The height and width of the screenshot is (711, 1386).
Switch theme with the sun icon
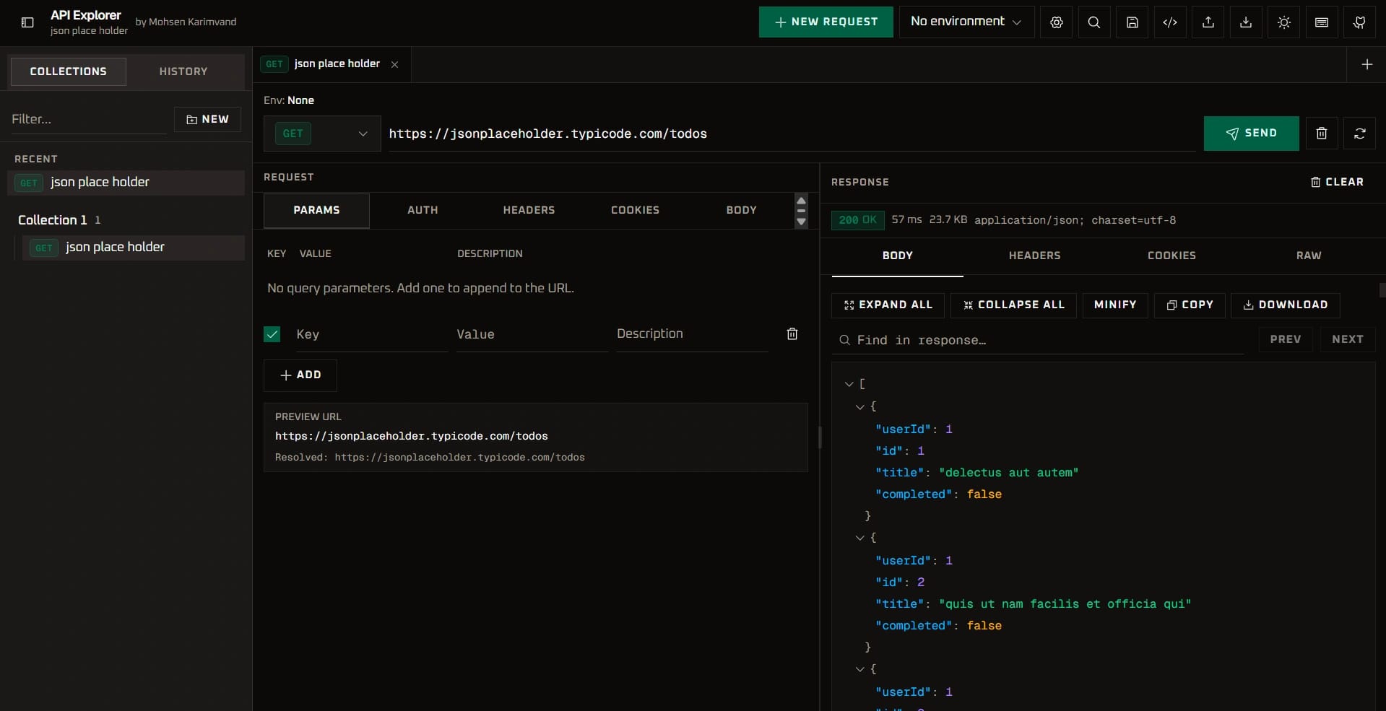point(1283,22)
